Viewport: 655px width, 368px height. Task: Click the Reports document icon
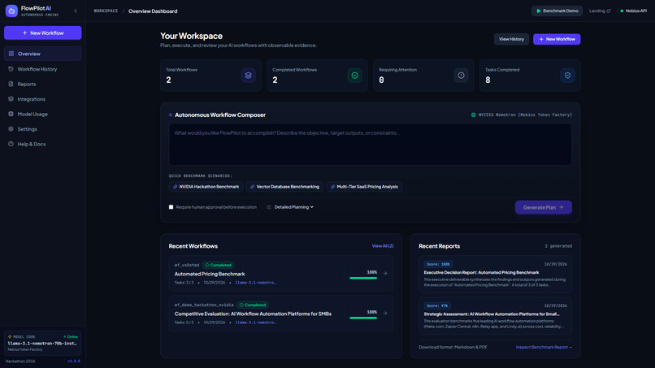pos(11,84)
